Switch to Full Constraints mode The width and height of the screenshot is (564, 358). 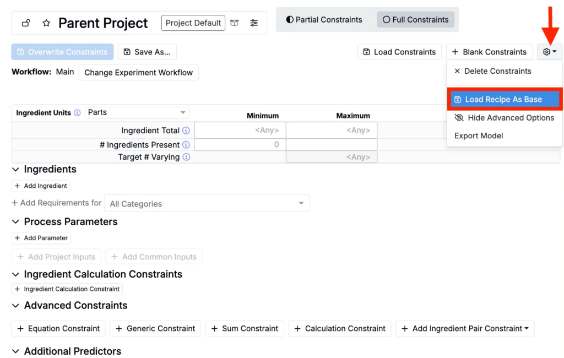coord(415,20)
